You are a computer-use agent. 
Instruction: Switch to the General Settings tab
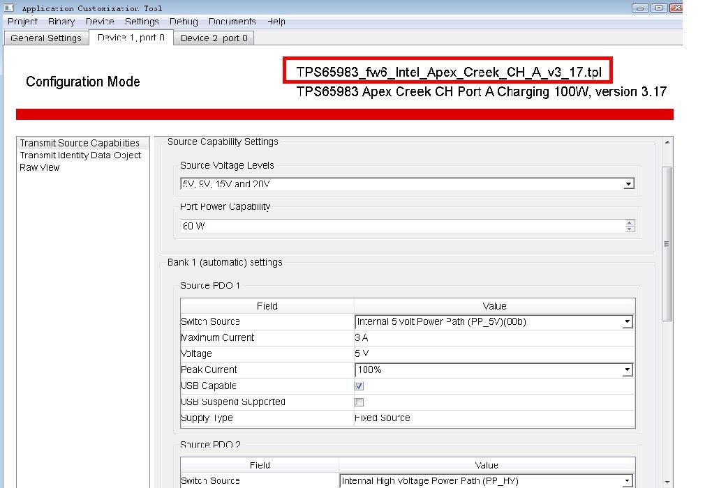tap(46, 38)
